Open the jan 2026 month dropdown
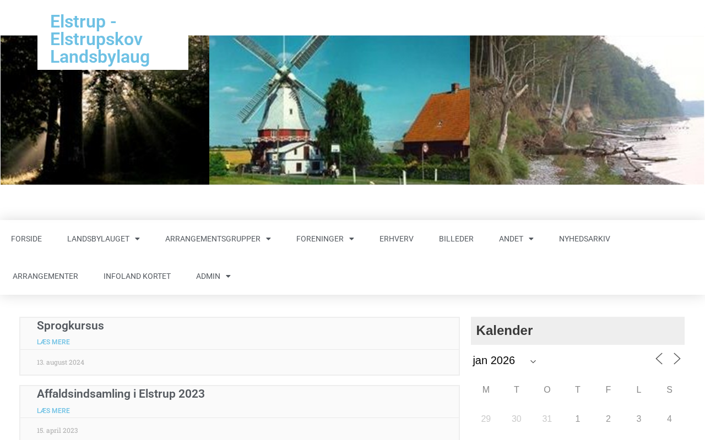705x440 pixels. (x=505, y=360)
